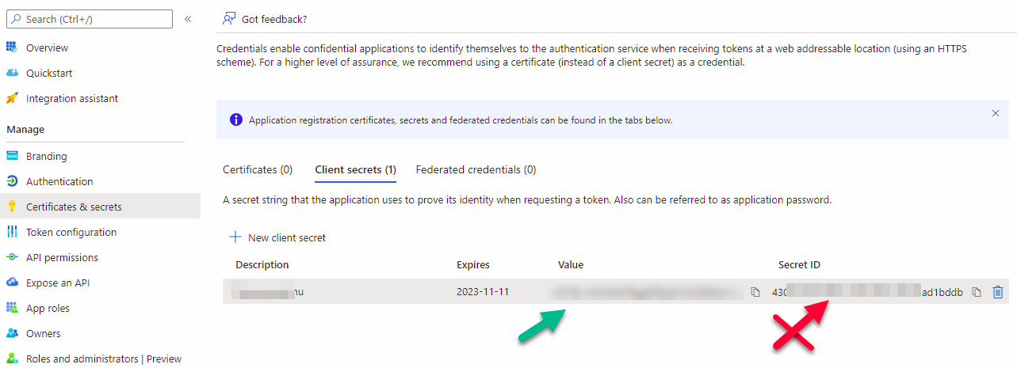Viewport: 1017px width, 368px height.
Task: Click the Certificates & secrets key icon
Action: (12, 207)
